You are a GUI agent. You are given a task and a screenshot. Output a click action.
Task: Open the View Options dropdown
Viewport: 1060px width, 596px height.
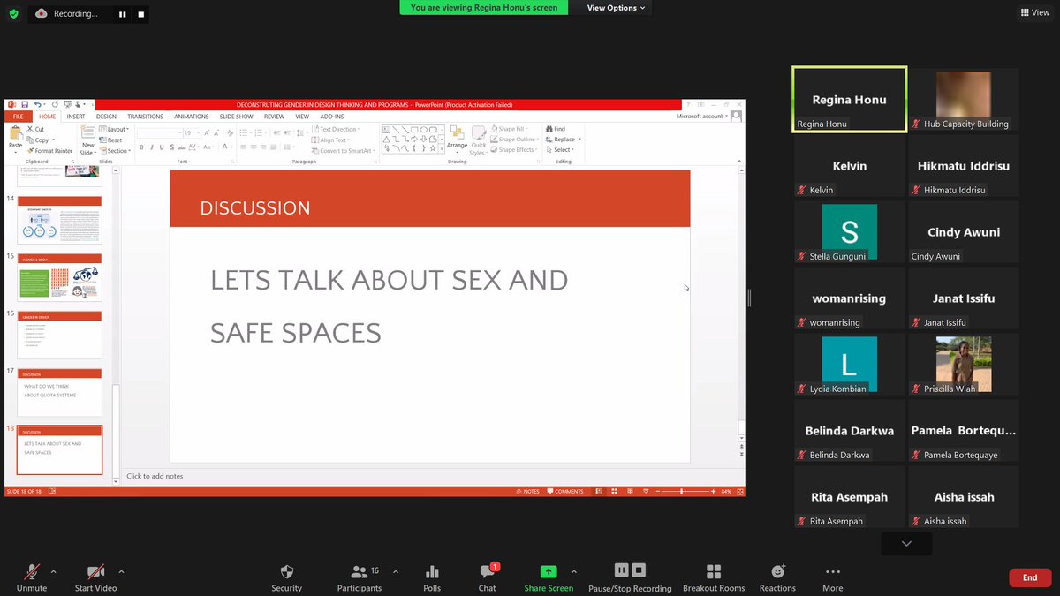pyautogui.click(x=617, y=8)
